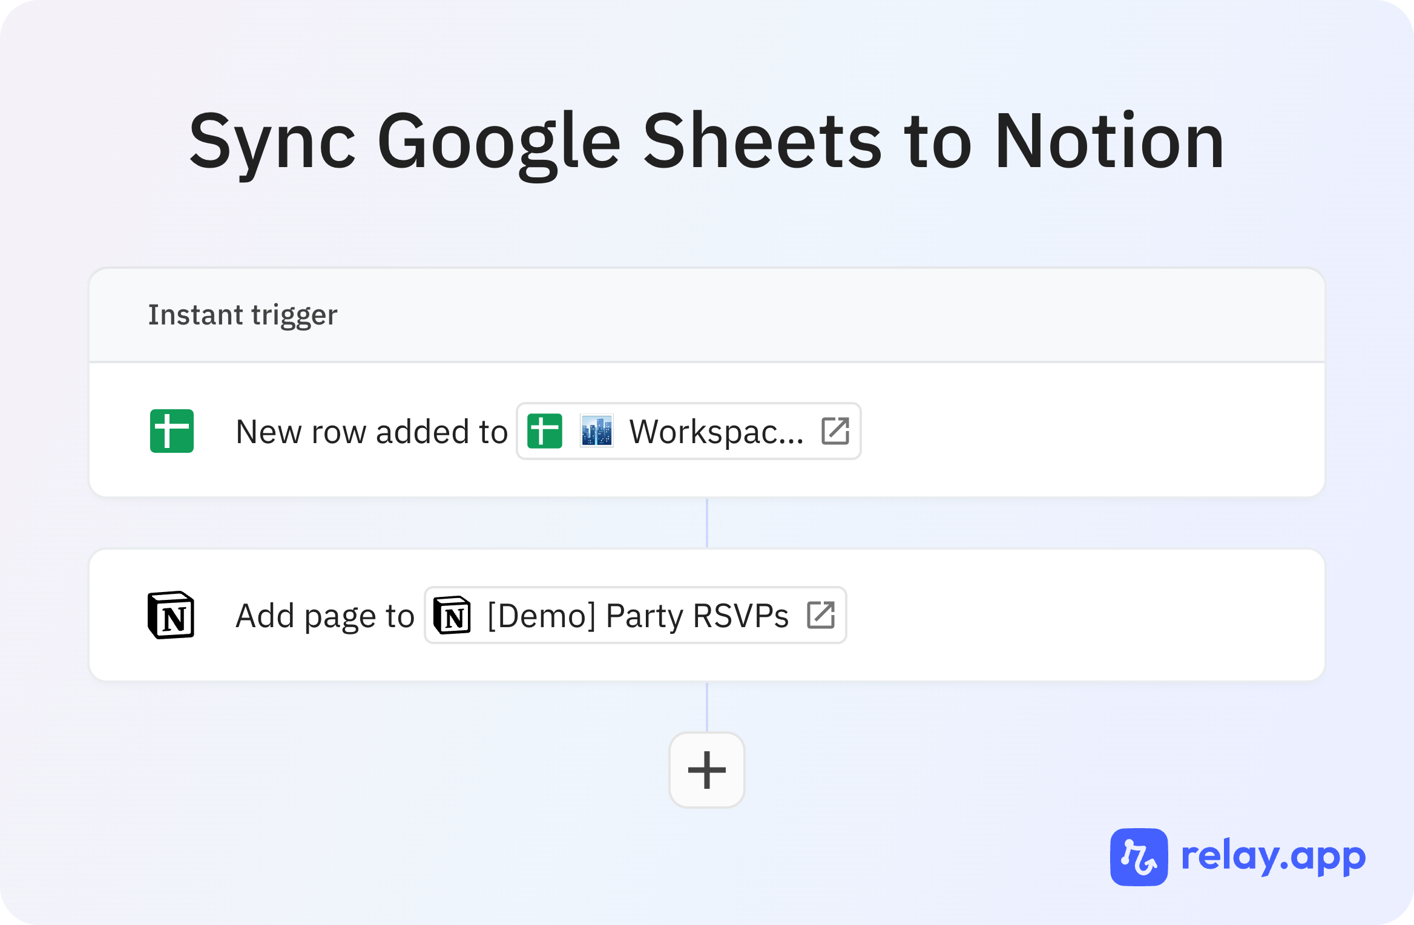Screen dimensions: 1414x925
Task: Select the [Demo] Party RSVPs database chip
Action: click(x=635, y=615)
